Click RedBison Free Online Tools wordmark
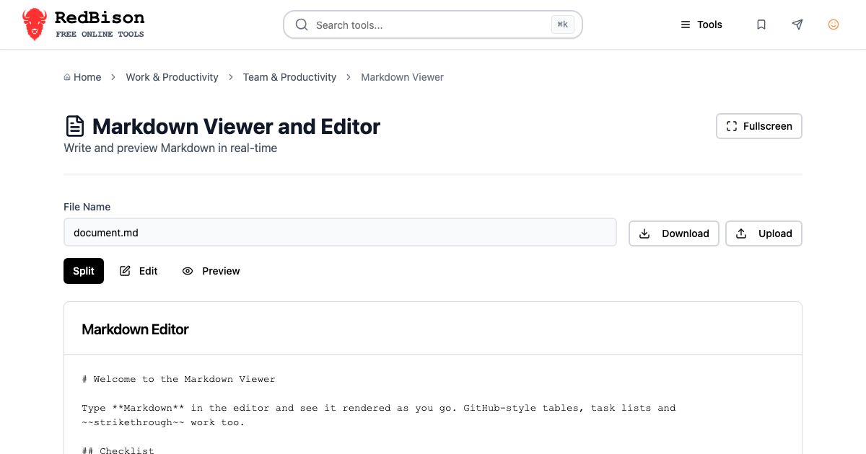This screenshot has height=454, width=866. click(x=100, y=24)
